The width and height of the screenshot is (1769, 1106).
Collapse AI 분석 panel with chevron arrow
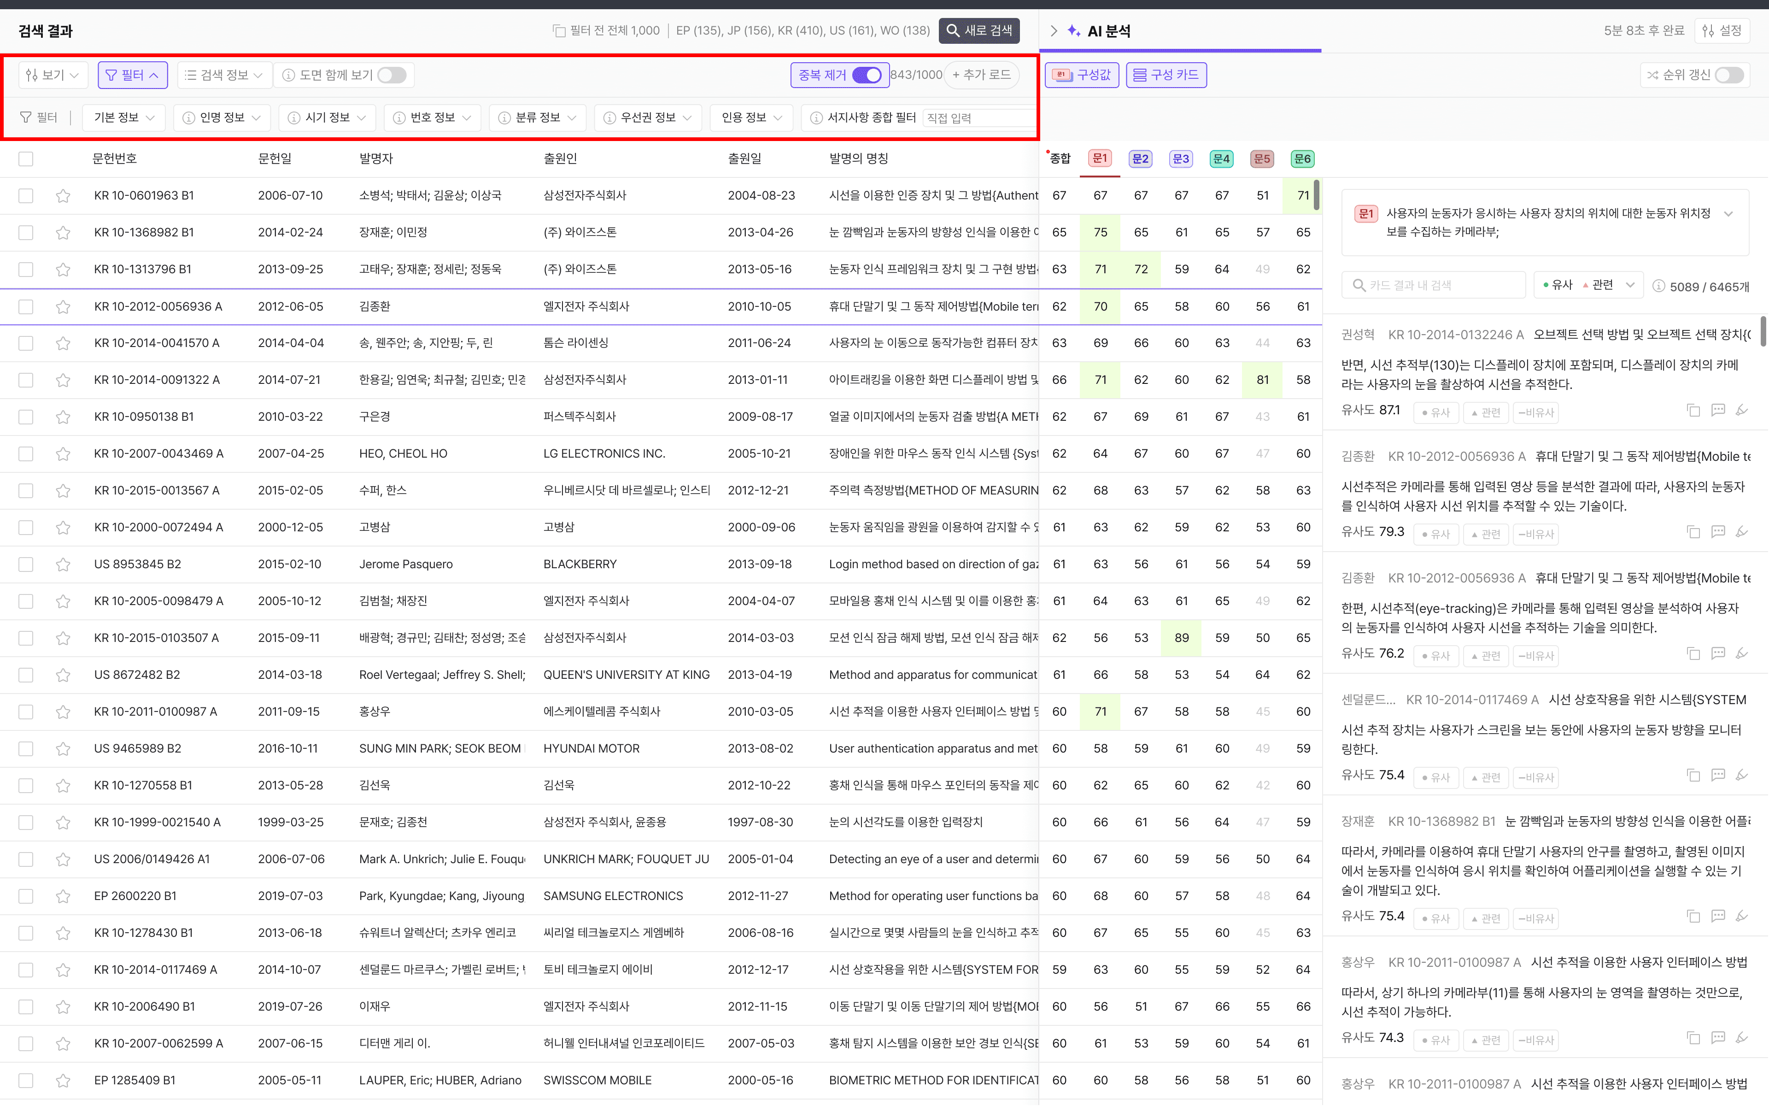coord(1054,31)
